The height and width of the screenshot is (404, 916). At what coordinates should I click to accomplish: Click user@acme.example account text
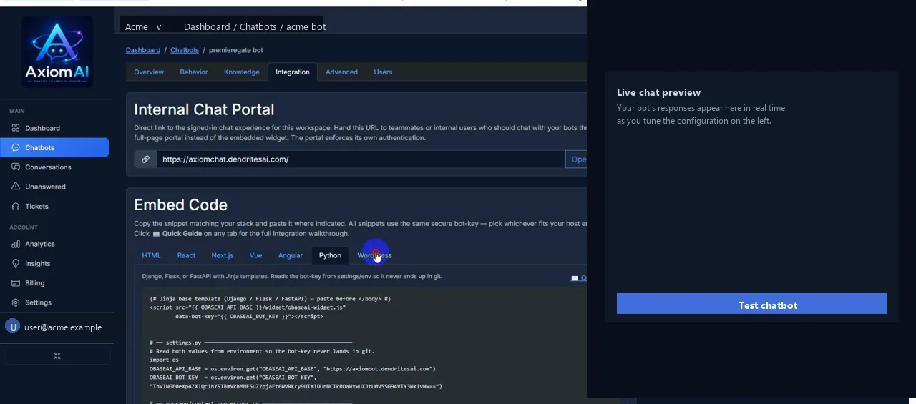pyautogui.click(x=63, y=327)
